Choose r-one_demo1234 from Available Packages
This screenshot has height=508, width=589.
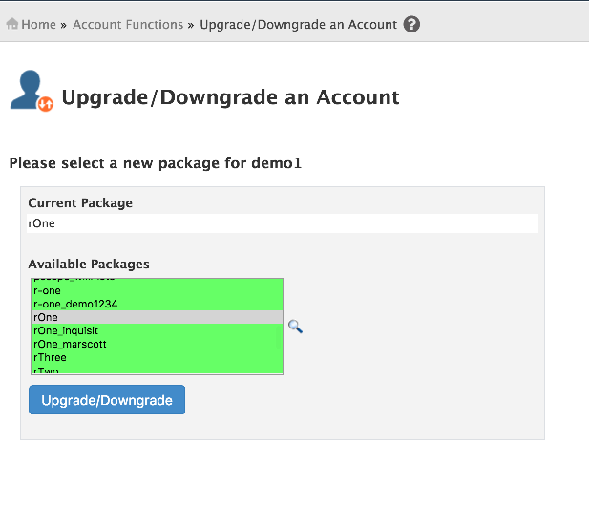coord(76,304)
